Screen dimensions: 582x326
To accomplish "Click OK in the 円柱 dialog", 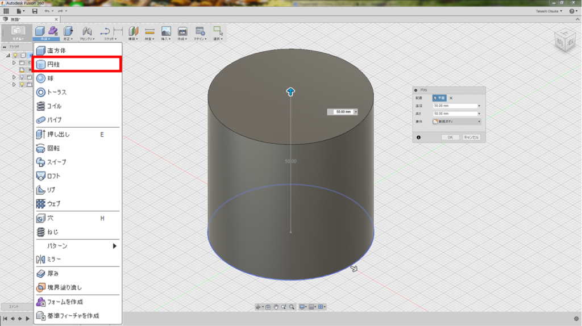I will (x=450, y=137).
